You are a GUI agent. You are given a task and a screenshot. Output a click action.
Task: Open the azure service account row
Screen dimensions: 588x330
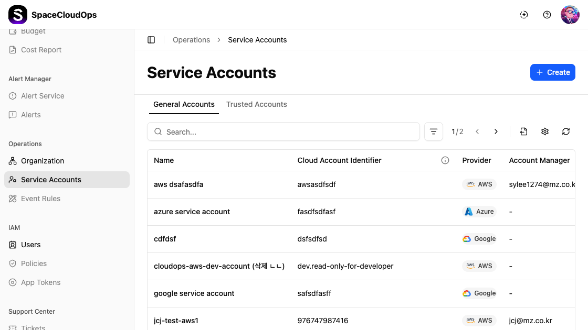[x=192, y=212]
